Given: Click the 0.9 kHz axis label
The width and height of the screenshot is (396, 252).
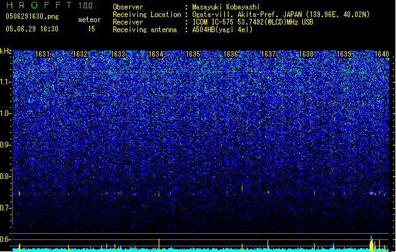Looking at the screenshot, I should tap(5, 145).
